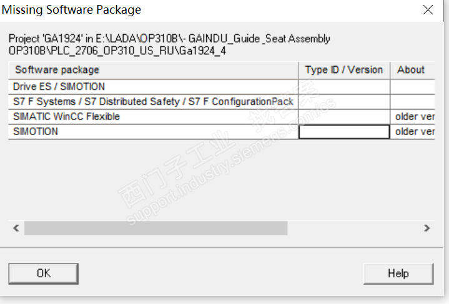449x304 pixels.
Task: Click the About cell for SIMOTION row
Action: click(x=413, y=131)
